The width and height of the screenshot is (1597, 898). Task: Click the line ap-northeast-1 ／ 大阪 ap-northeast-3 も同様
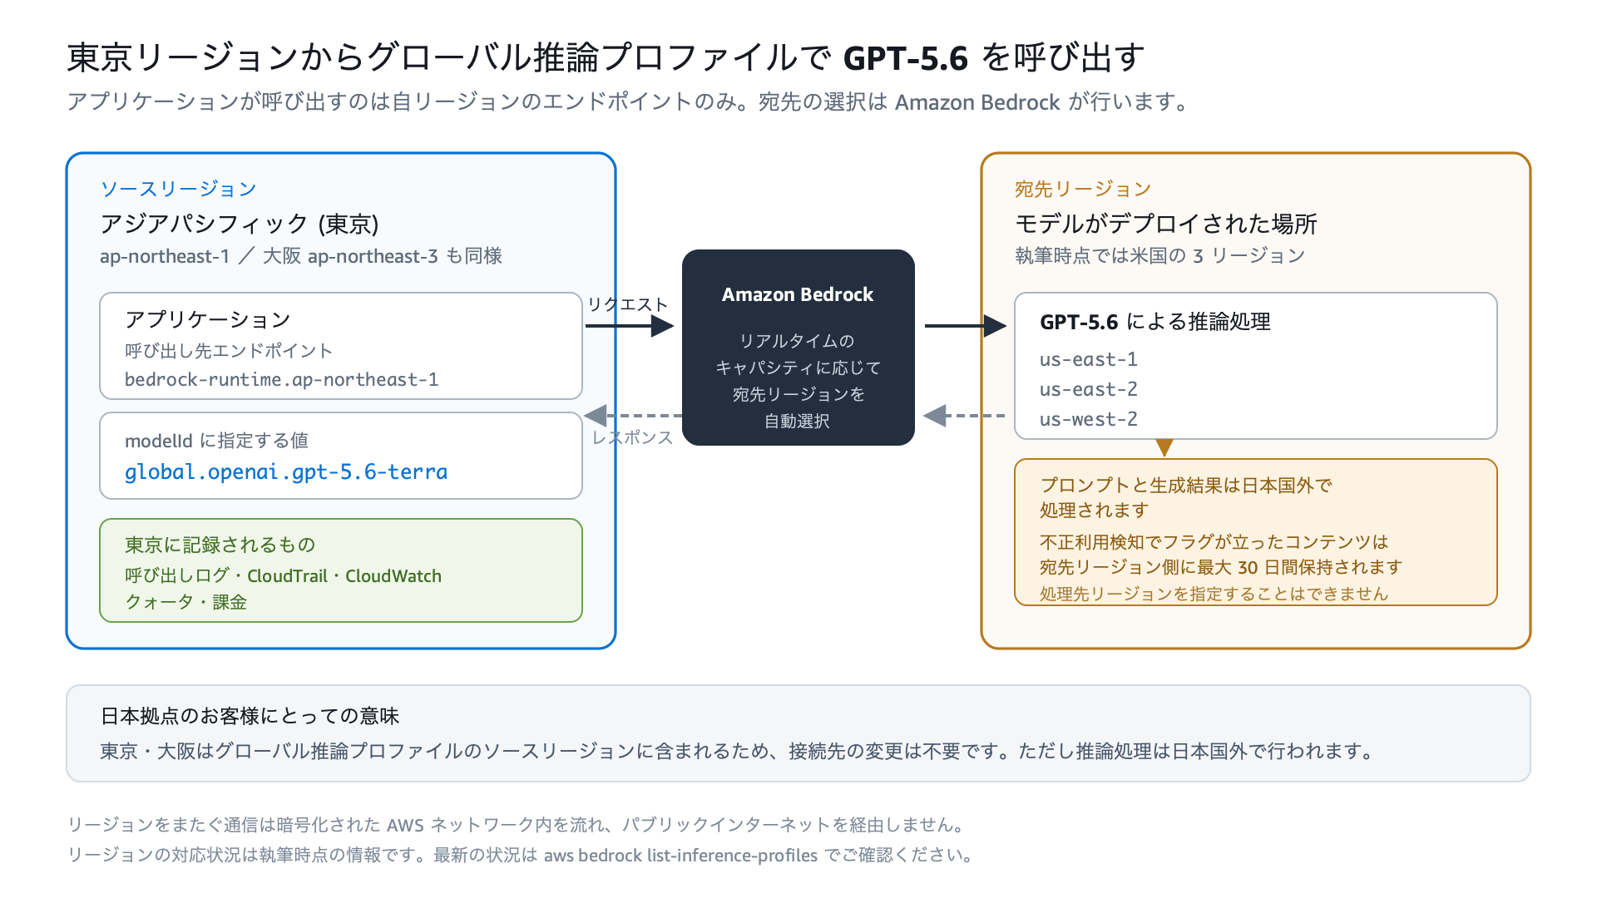pos(301,256)
